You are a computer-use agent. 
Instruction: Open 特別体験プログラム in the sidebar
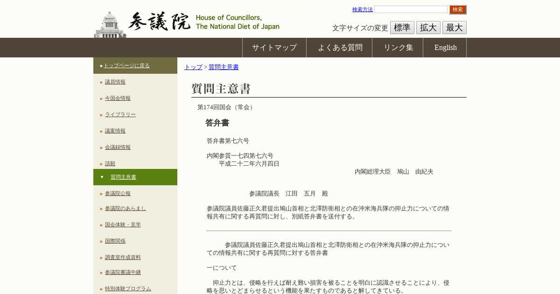(x=128, y=288)
